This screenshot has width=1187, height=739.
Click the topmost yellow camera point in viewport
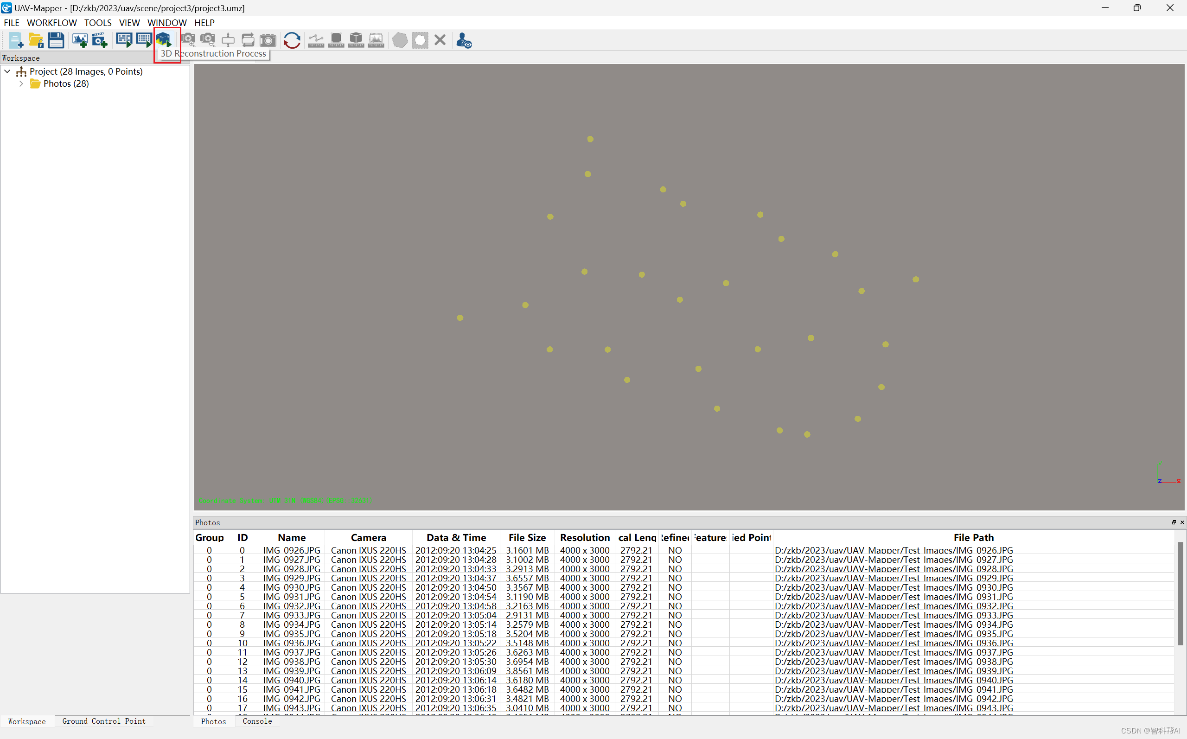pyautogui.click(x=590, y=139)
